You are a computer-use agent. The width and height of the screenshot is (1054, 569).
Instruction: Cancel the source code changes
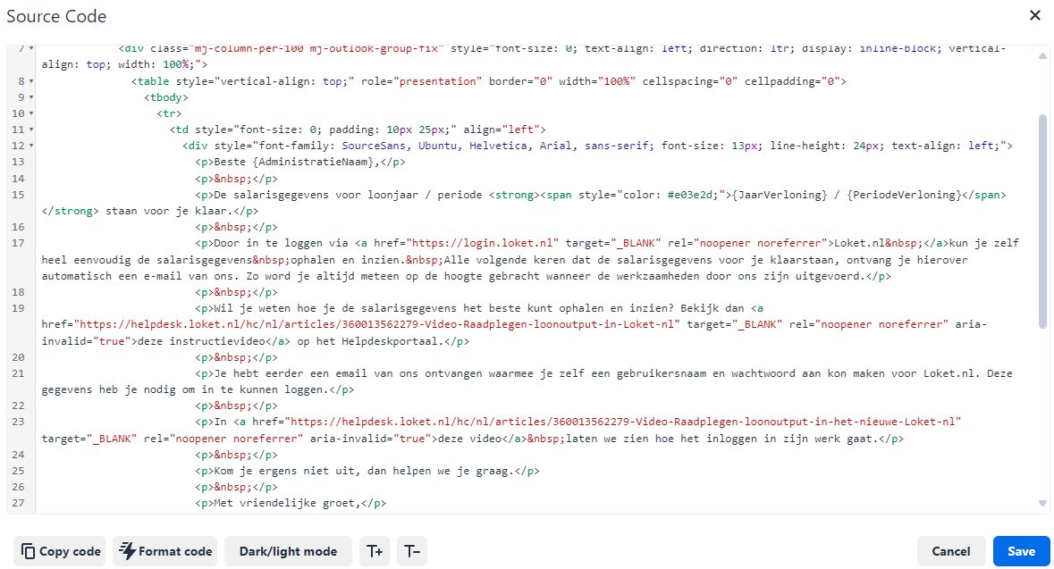pos(950,551)
